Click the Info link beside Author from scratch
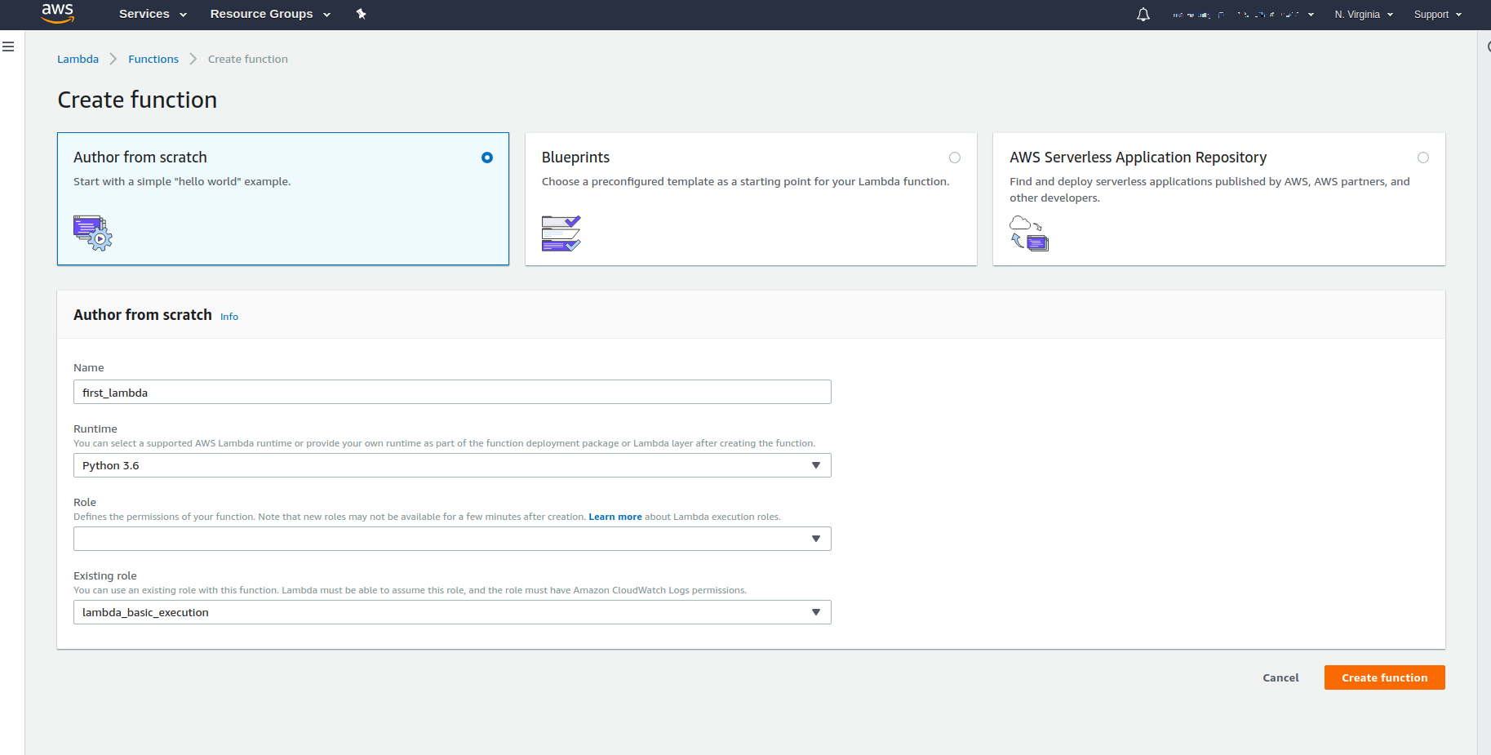Image resolution: width=1491 pixels, height=755 pixels. [229, 317]
